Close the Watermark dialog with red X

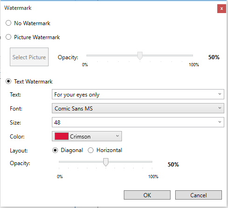coord(221,9)
